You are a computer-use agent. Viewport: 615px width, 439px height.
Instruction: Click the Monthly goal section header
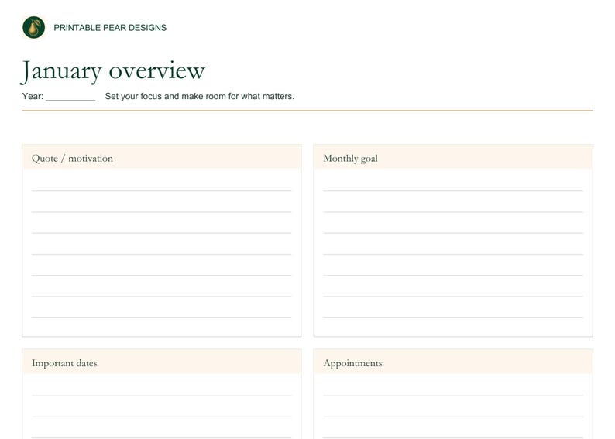pyautogui.click(x=453, y=158)
